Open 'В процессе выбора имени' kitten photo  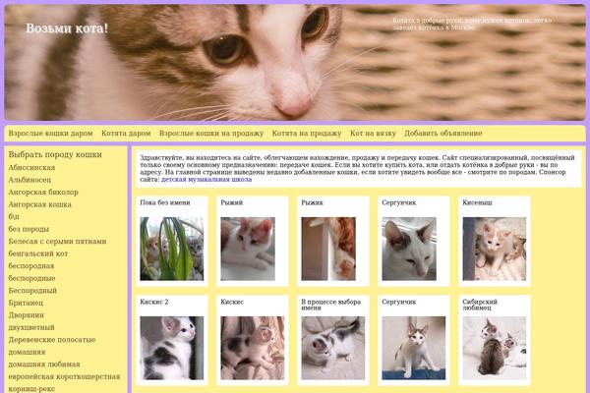(x=332, y=348)
